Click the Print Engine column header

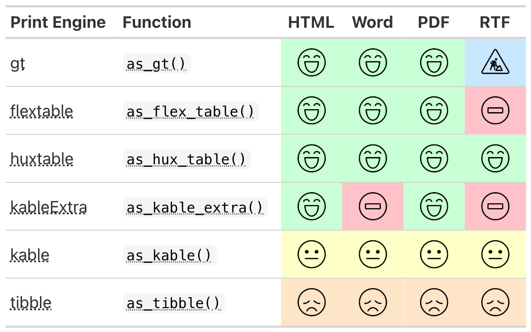[x=58, y=22]
